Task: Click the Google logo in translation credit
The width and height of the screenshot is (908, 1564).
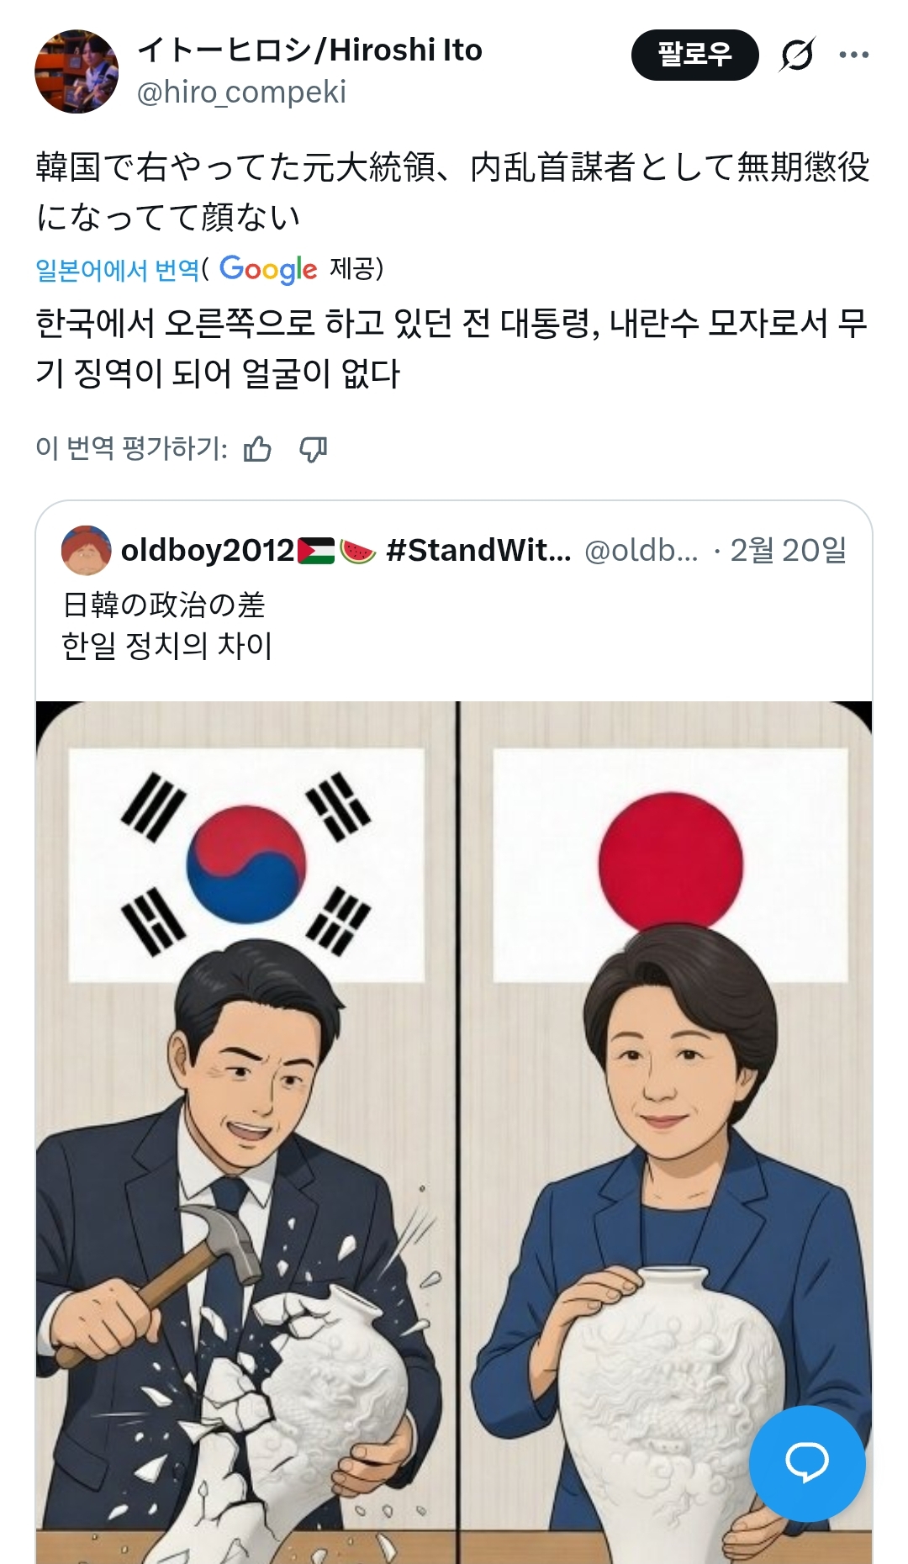Action: (268, 269)
